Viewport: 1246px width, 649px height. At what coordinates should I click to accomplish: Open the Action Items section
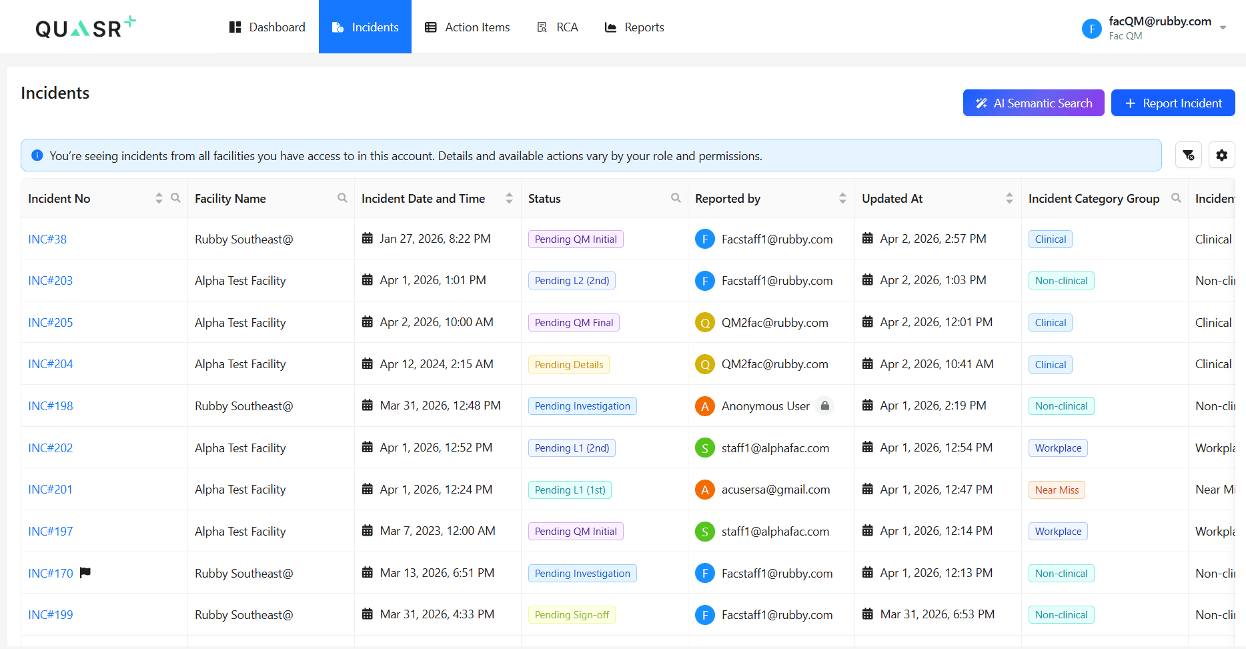pyautogui.click(x=468, y=27)
